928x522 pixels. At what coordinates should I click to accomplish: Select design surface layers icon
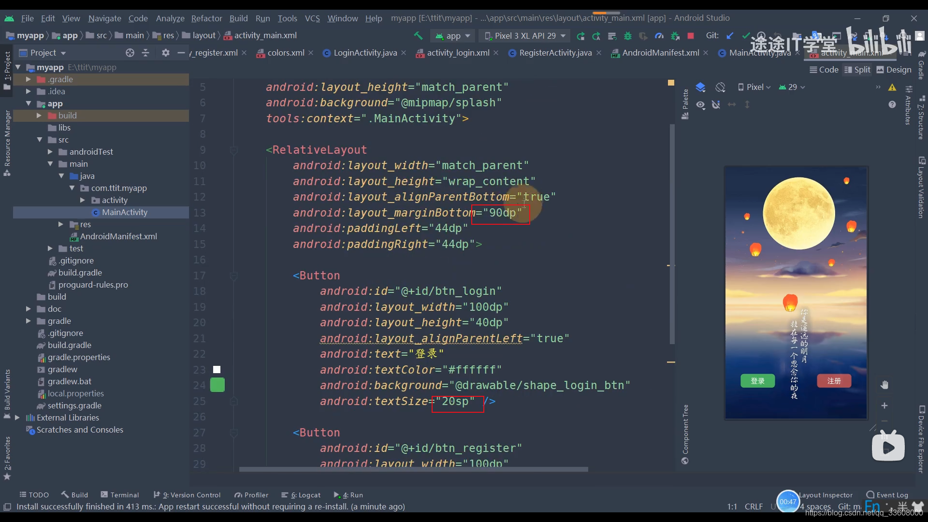[700, 87]
